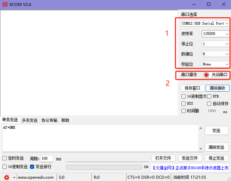
Task: Expand the parity dropdown showing None
Action: point(216,64)
